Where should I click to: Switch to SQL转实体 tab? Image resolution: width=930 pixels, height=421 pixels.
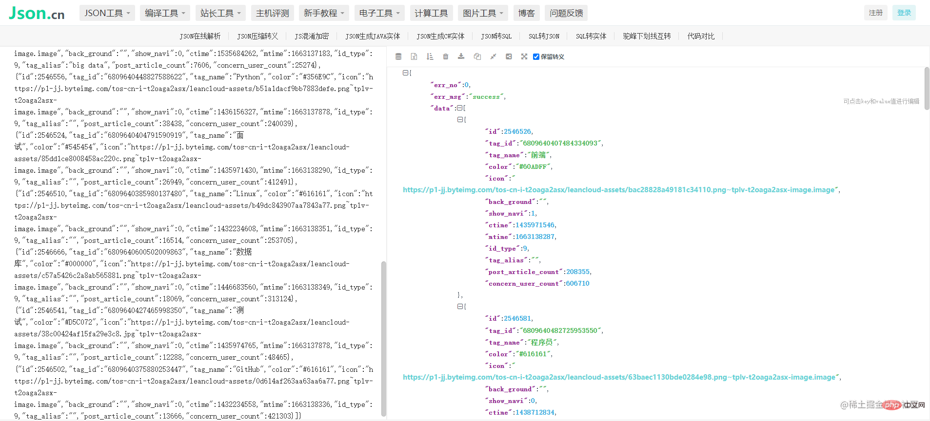click(x=591, y=36)
